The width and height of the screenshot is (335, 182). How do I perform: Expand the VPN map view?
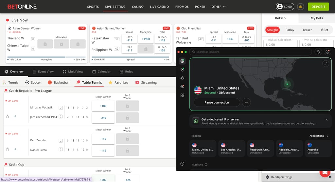tap(326, 64)
